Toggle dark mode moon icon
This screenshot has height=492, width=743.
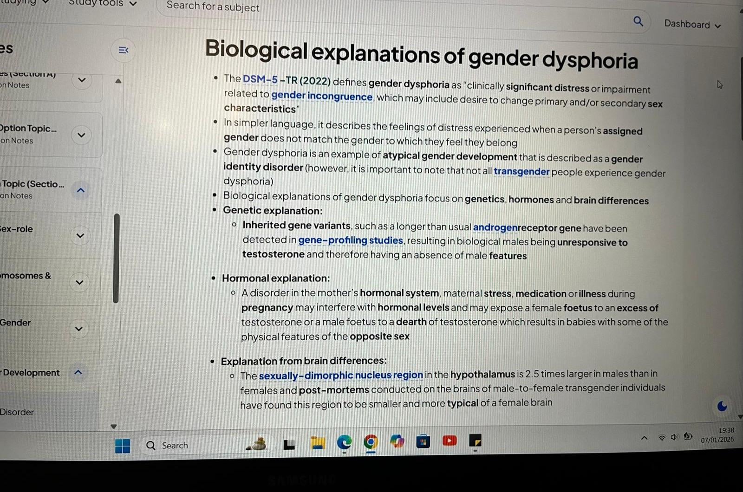(x=722, y=406)
